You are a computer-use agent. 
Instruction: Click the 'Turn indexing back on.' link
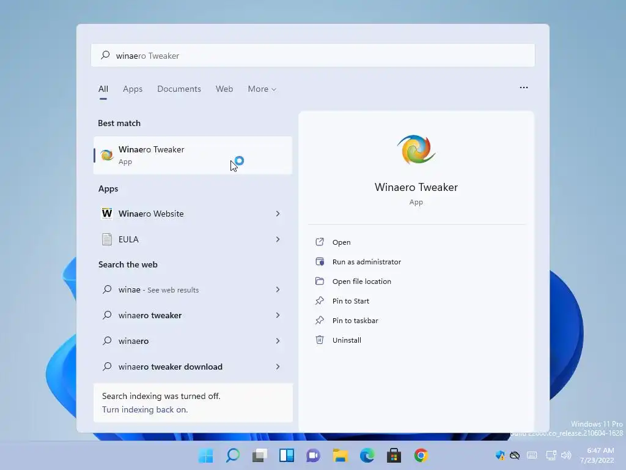click(x=144, y=409)
